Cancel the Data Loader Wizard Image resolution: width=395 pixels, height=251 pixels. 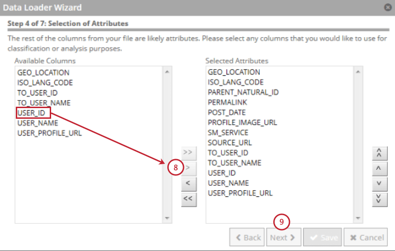pyautogui.click(x=366, y=238)
